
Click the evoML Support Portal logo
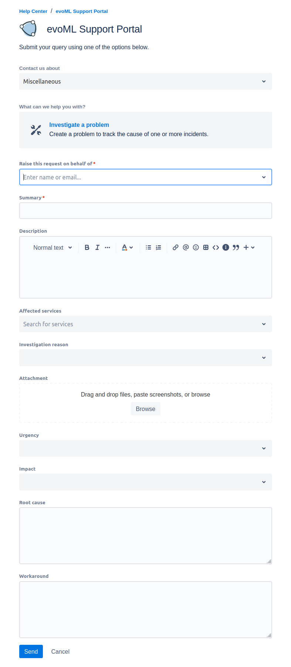pos(28,29)
